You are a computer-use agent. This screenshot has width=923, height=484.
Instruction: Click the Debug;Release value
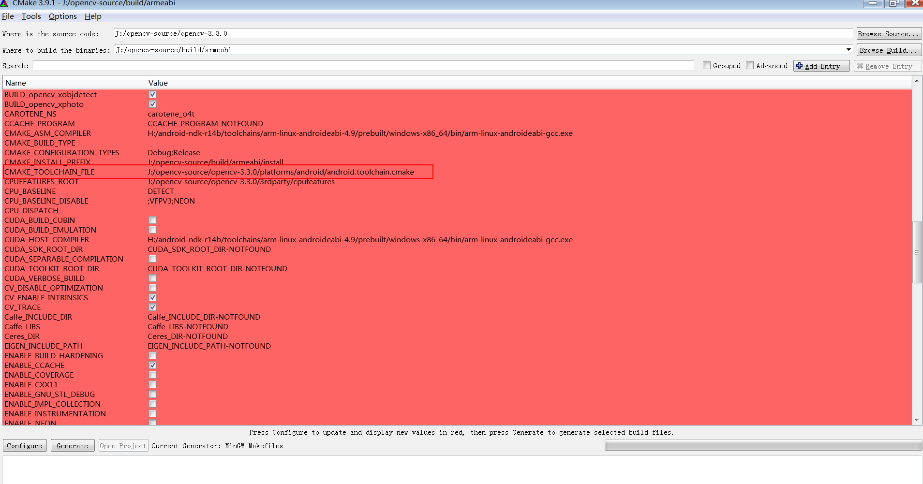(174, 152)
